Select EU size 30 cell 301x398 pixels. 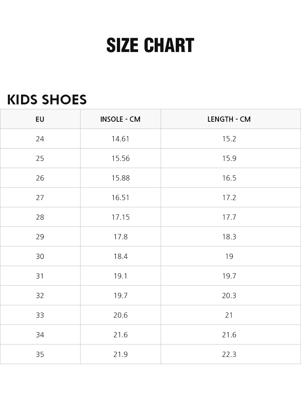tap(40, 256)
